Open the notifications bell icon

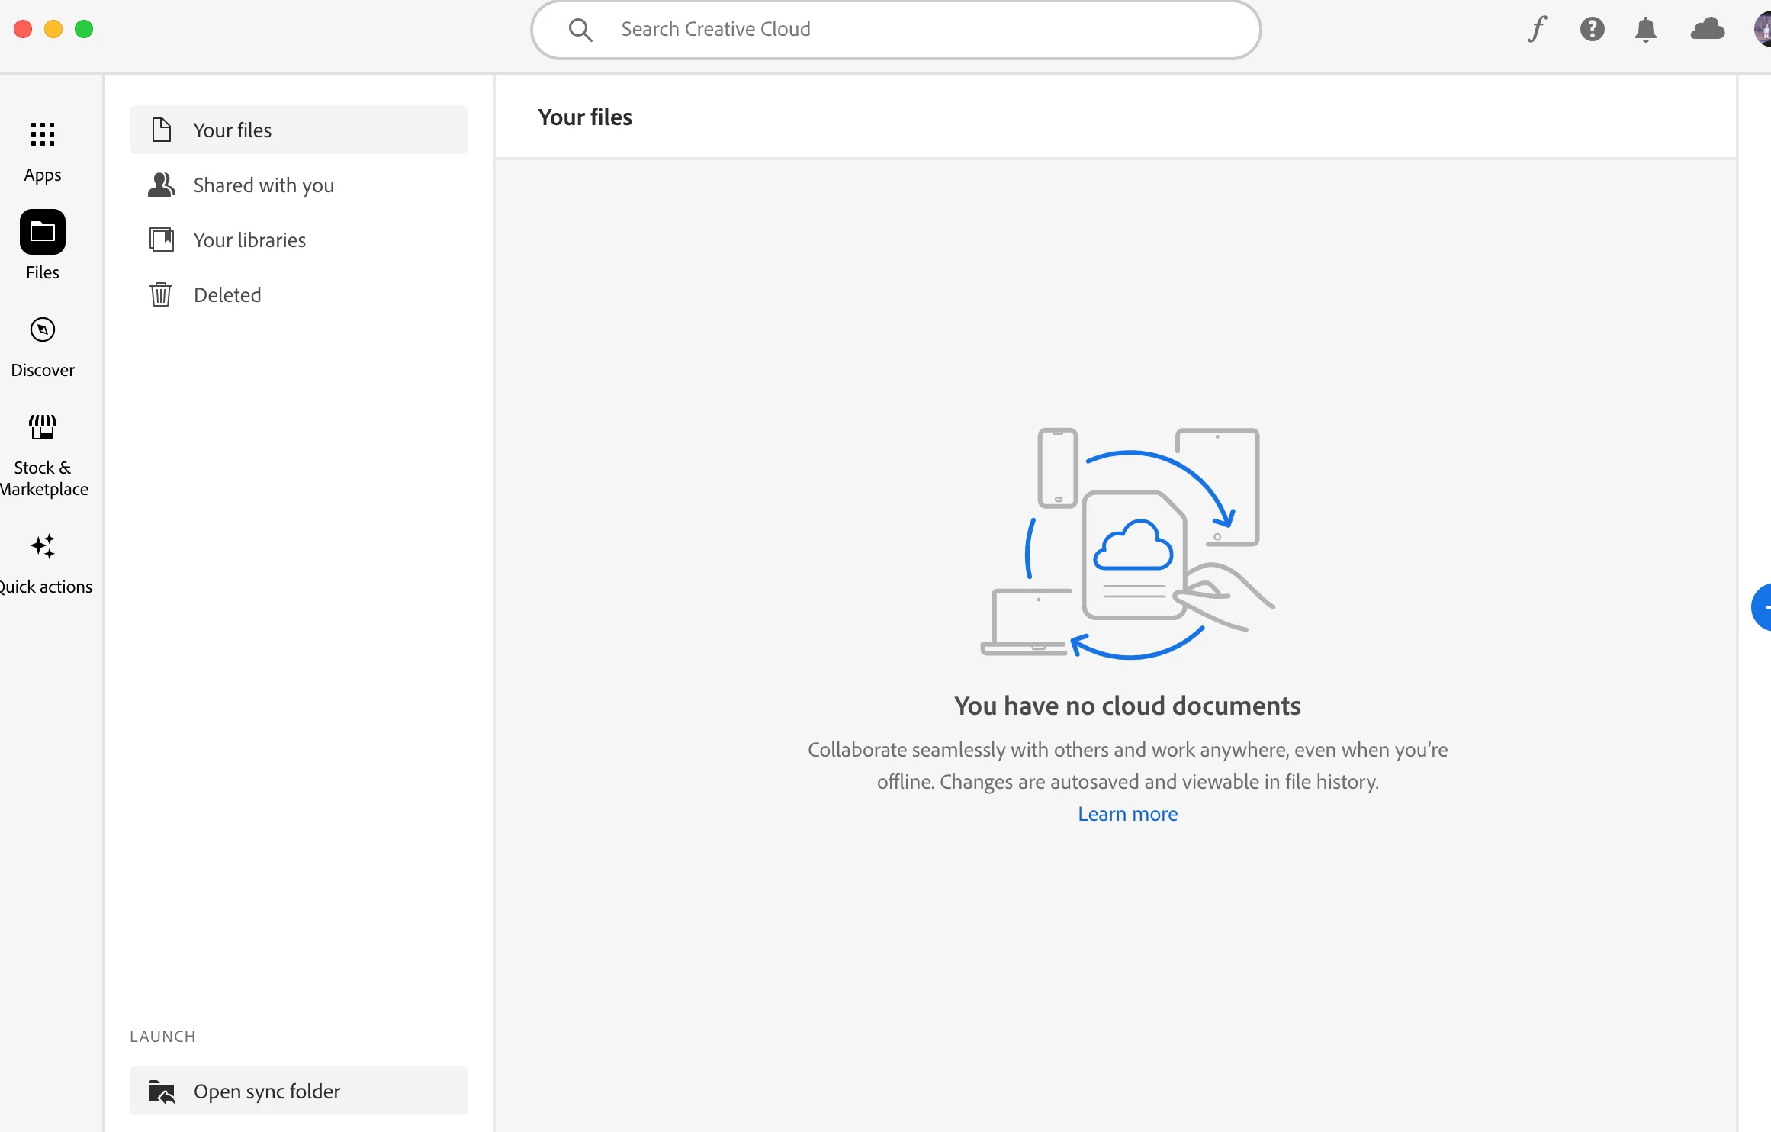[x=1645, y=29]
